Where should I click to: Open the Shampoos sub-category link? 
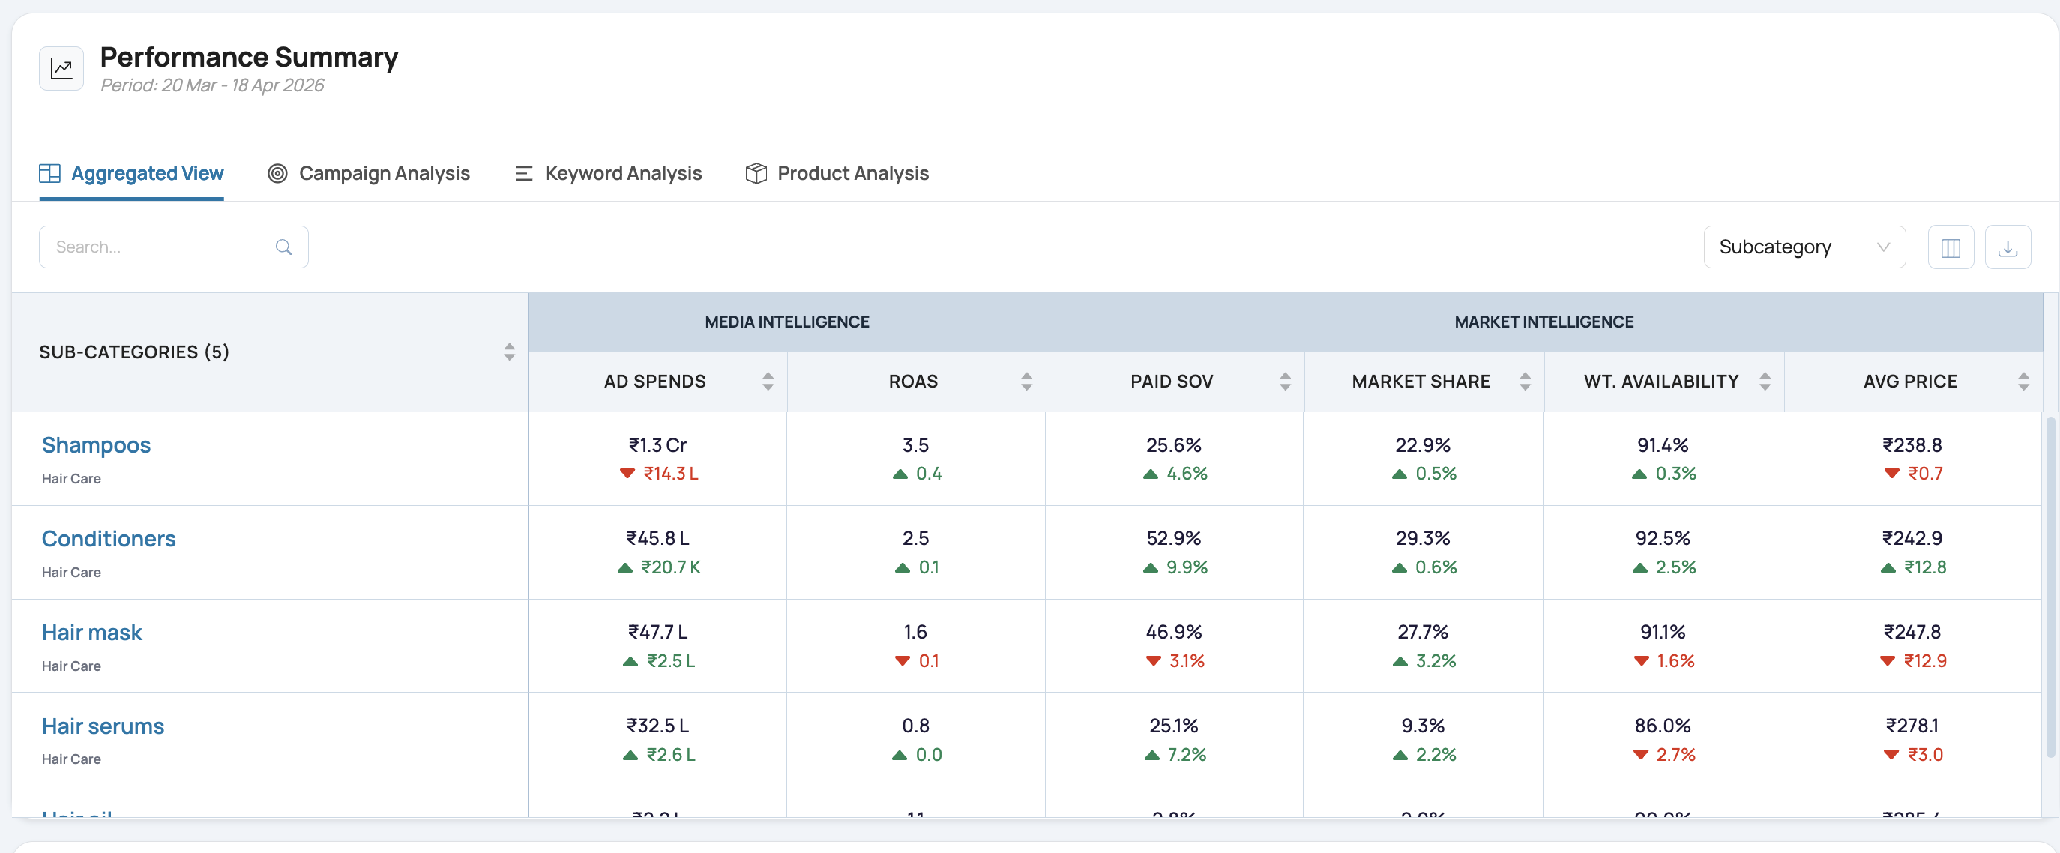tap(96, 445)
